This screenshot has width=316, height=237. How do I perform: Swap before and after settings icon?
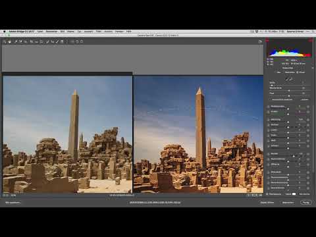pos(253,195)
